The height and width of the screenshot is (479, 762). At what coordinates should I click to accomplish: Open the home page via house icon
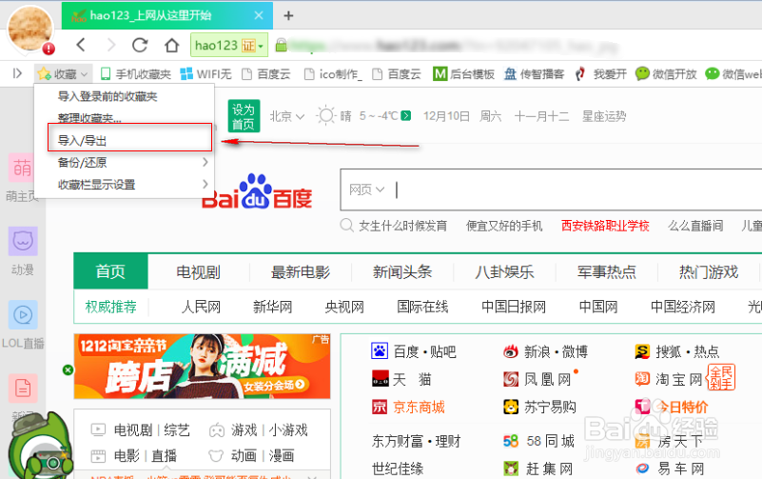tap(171, 45)
